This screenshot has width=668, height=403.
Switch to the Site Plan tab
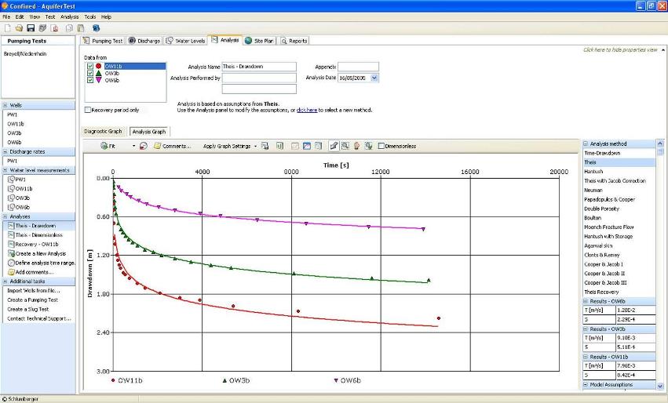coord(260,41)
